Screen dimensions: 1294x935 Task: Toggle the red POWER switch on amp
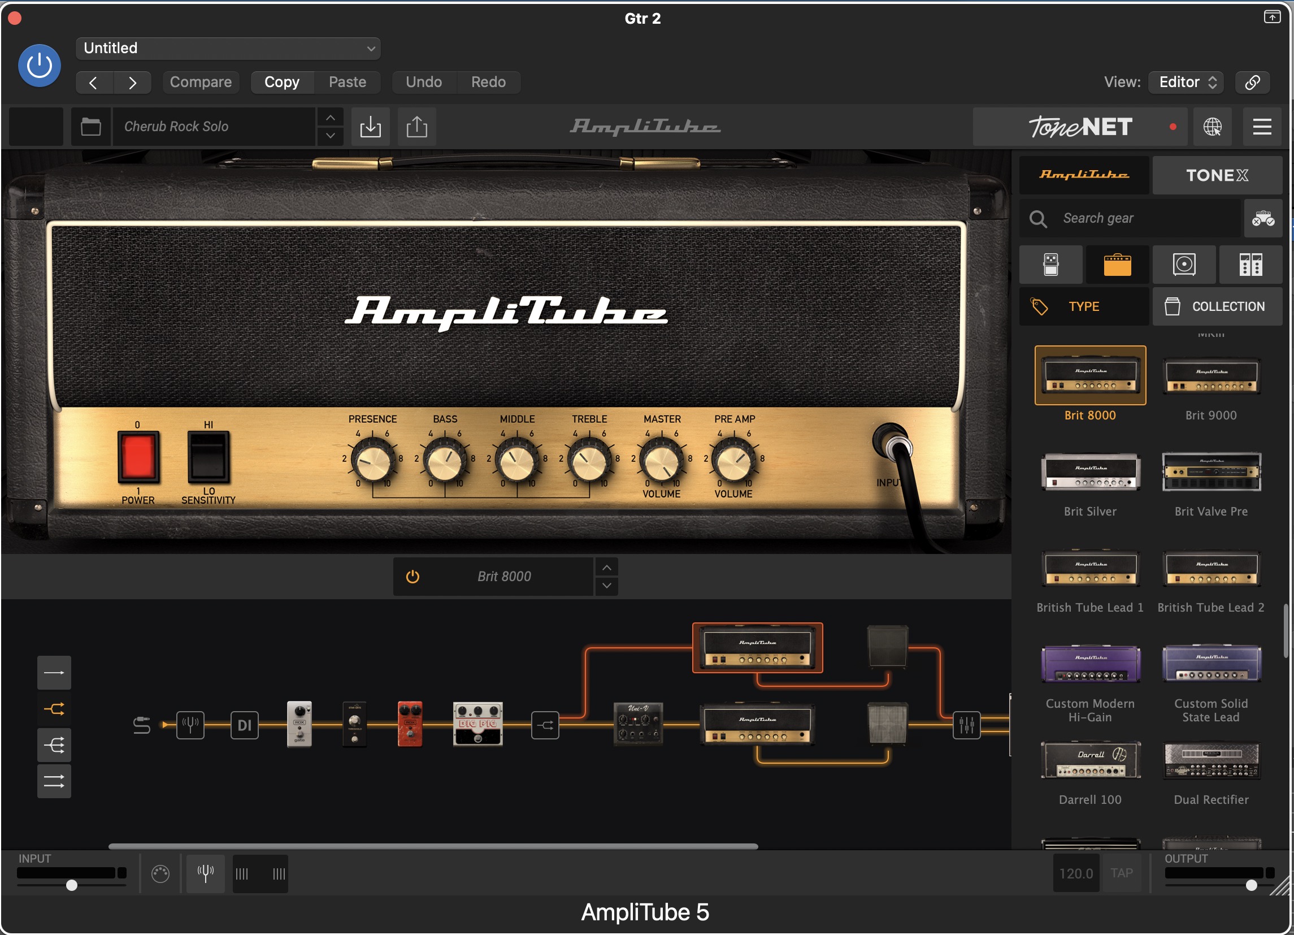pos(138,457)
